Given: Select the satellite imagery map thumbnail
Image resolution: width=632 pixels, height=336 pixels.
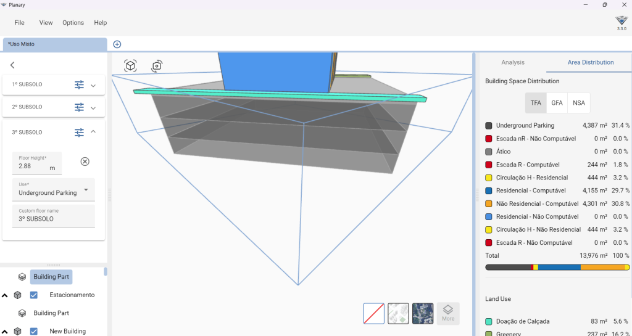Looking at the screenshot, I should (423, 313).
